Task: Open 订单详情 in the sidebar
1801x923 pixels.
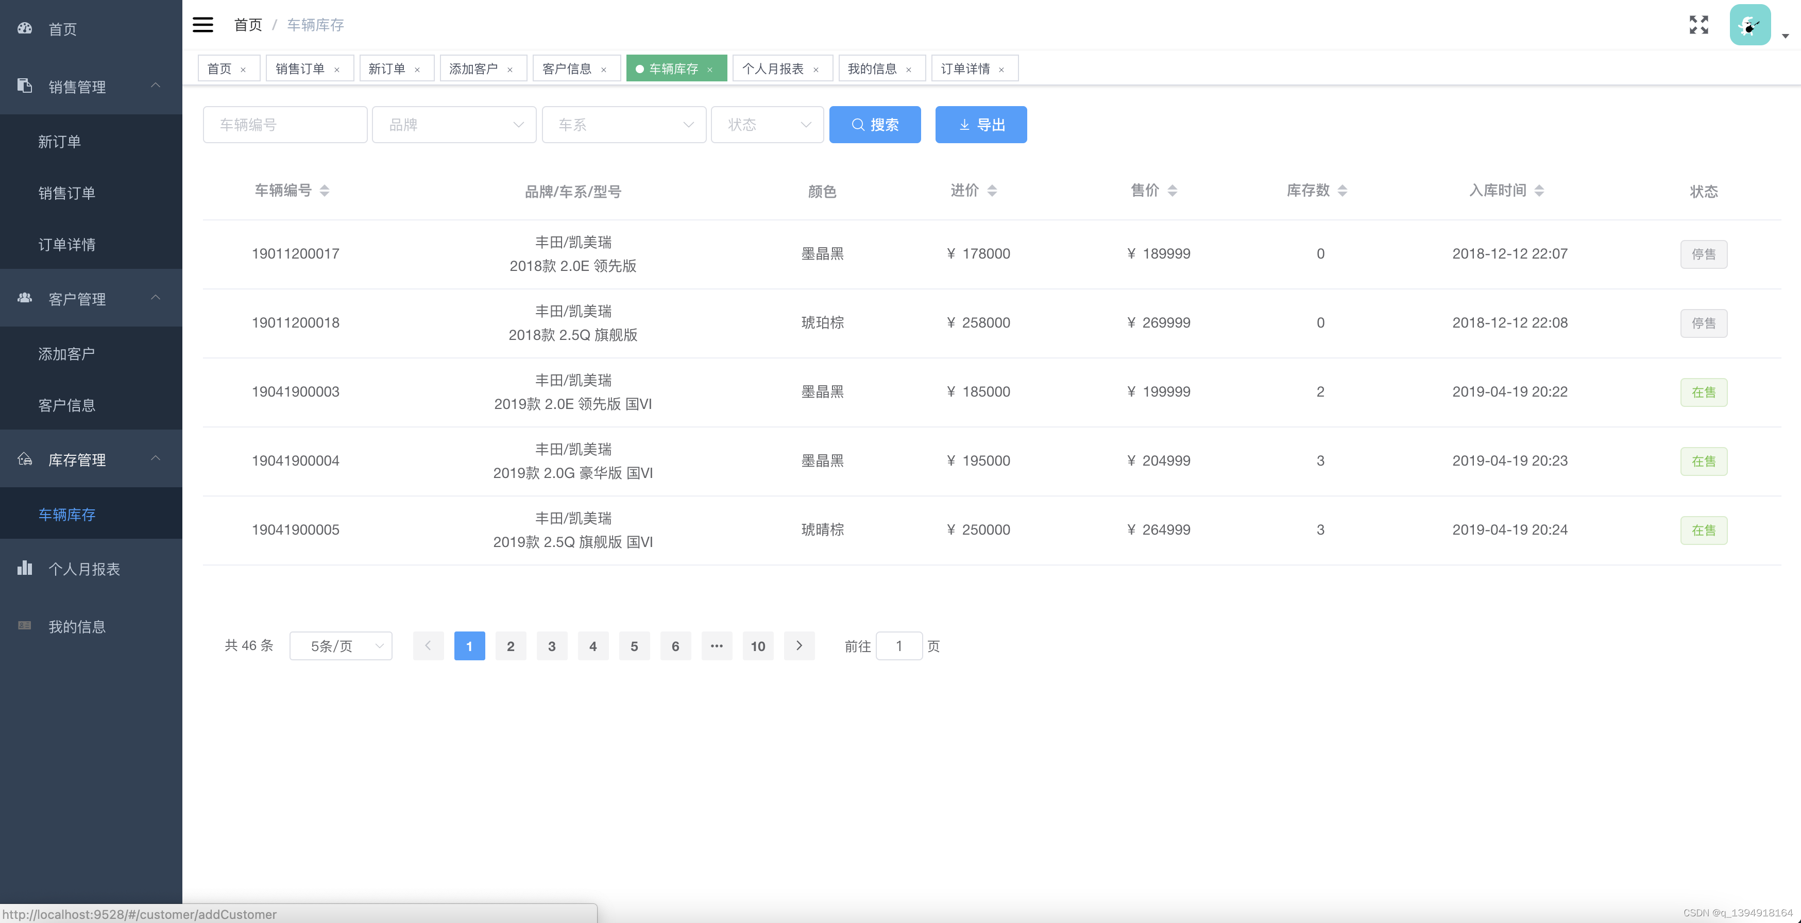Action: coord(91,244)
